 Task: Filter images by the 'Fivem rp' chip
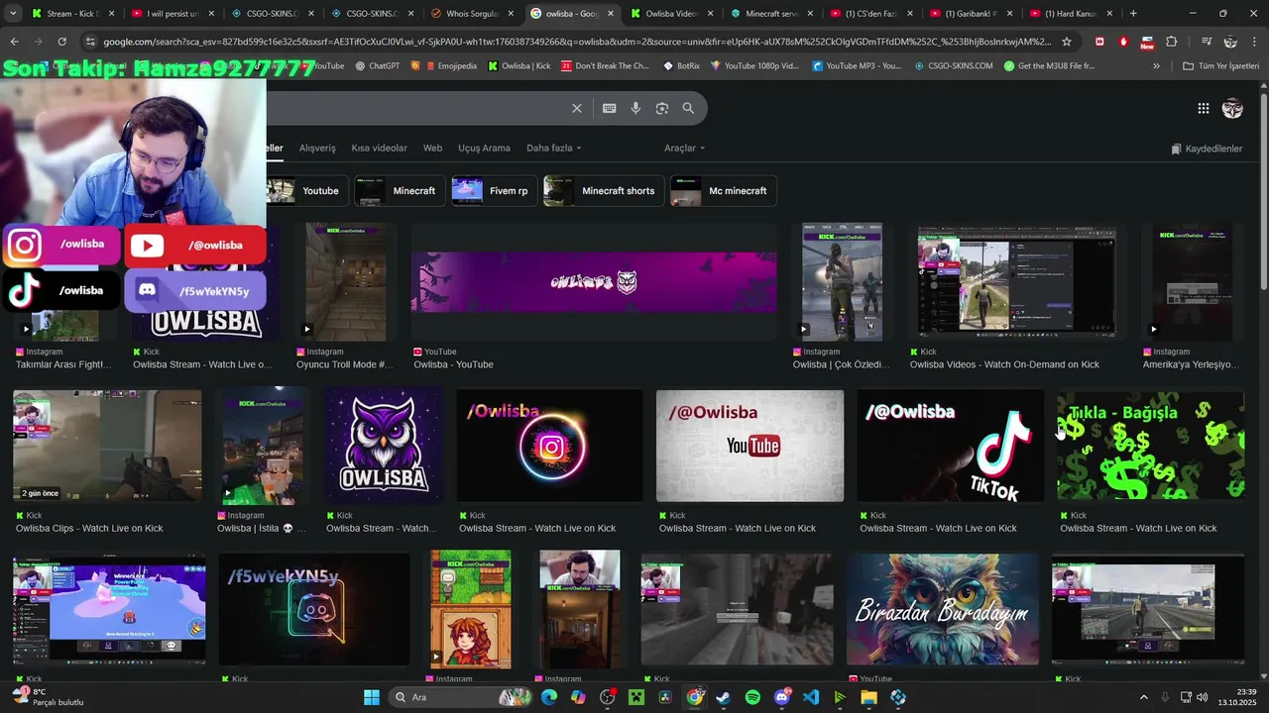tap(494, 190)
